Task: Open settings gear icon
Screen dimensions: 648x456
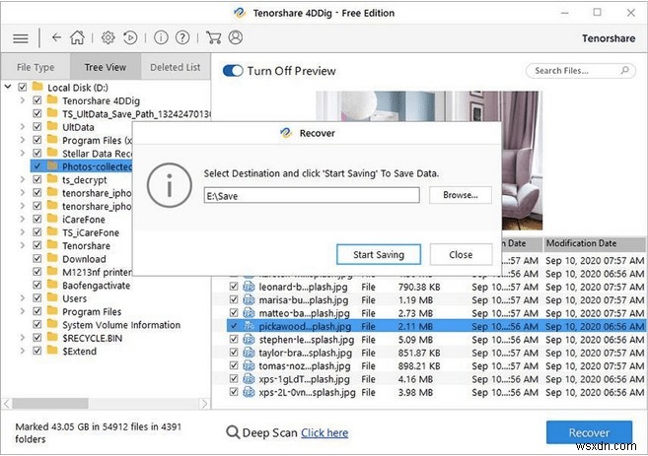Action: click(108, 37)
